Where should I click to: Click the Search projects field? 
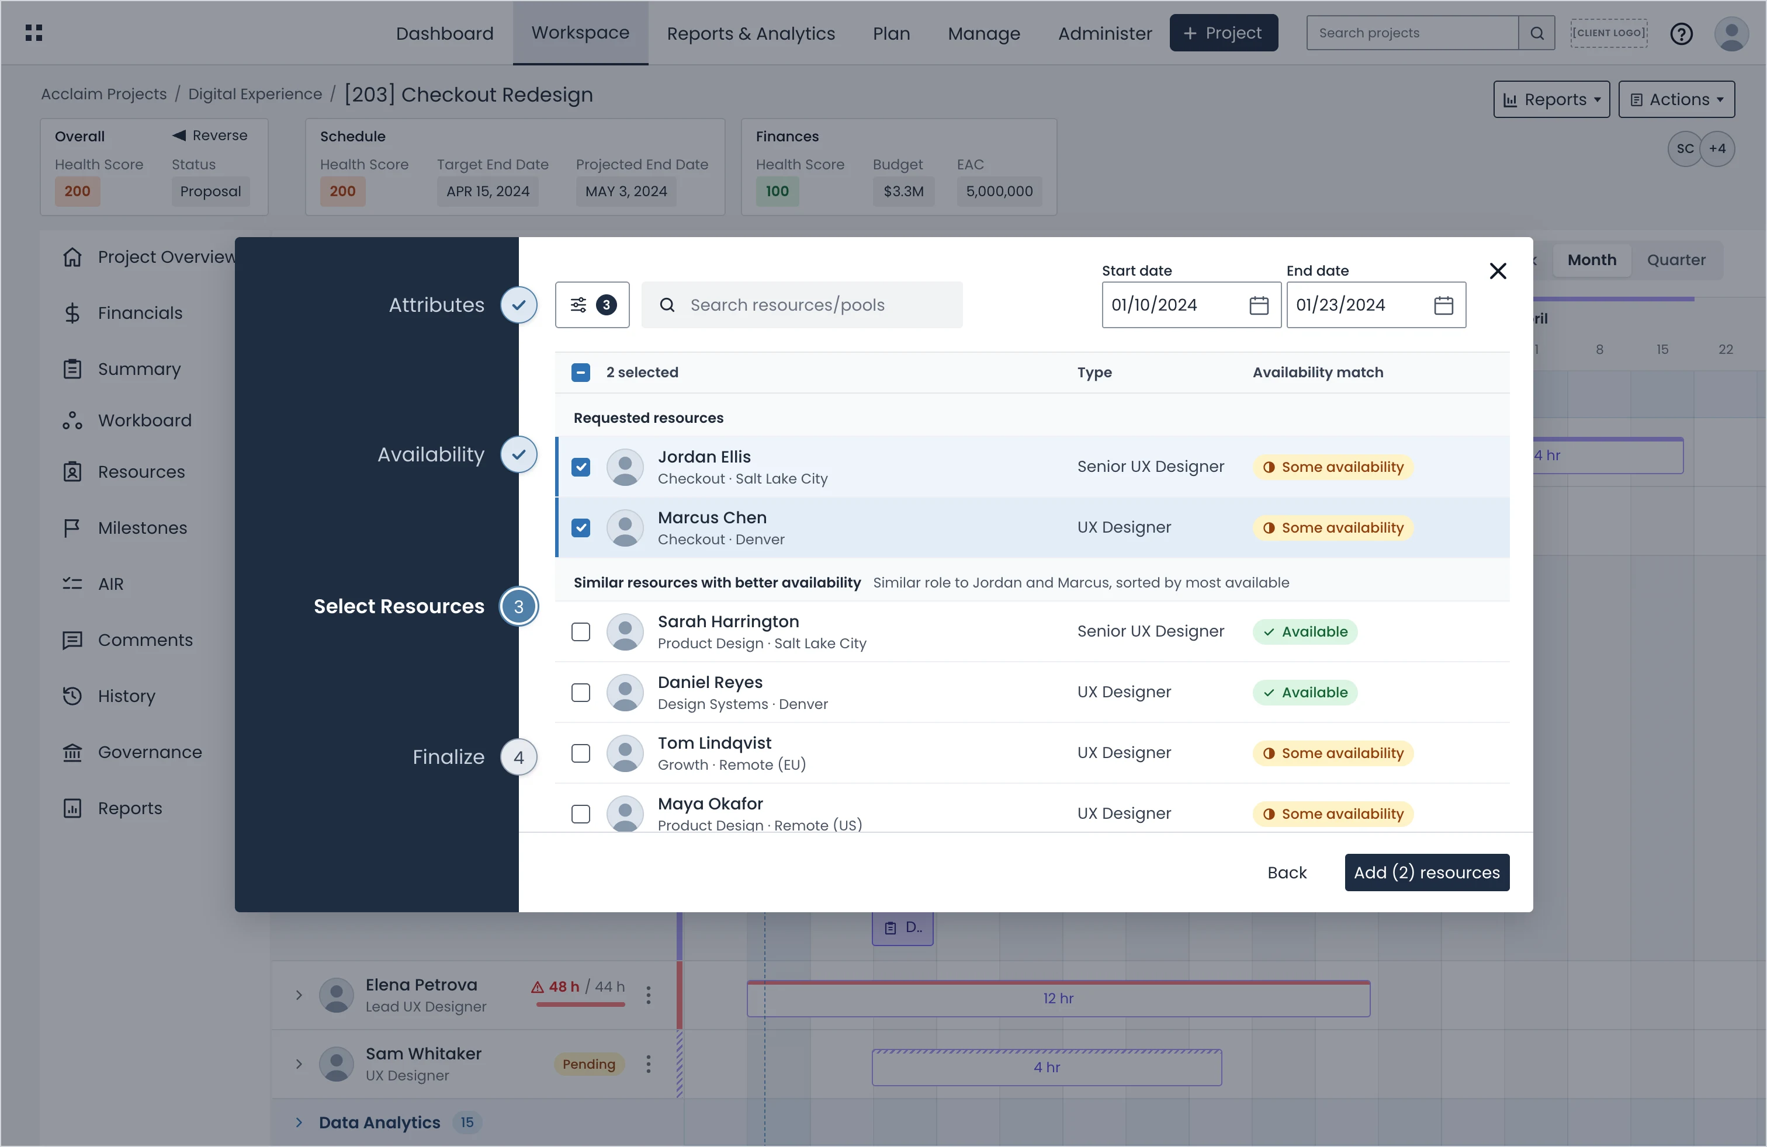(x=1413, y=33)
